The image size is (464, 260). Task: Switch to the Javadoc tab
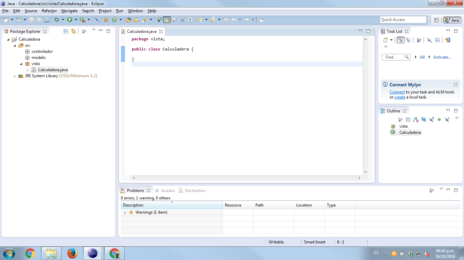tap(164, 191)
